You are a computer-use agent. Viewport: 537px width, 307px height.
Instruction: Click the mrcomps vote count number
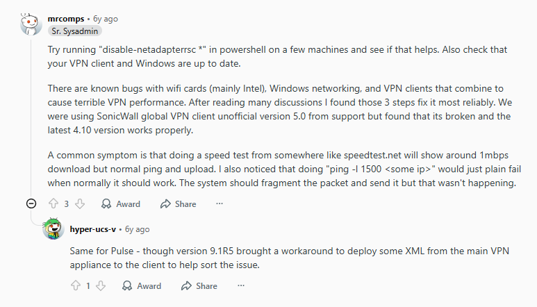pos(67,204)
